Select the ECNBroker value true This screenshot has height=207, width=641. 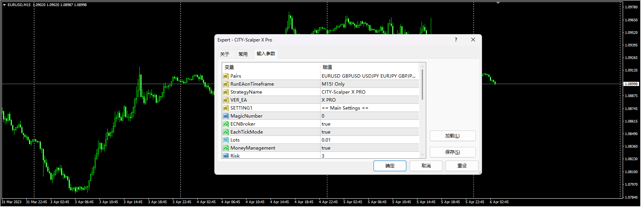[x=369, y=124]
